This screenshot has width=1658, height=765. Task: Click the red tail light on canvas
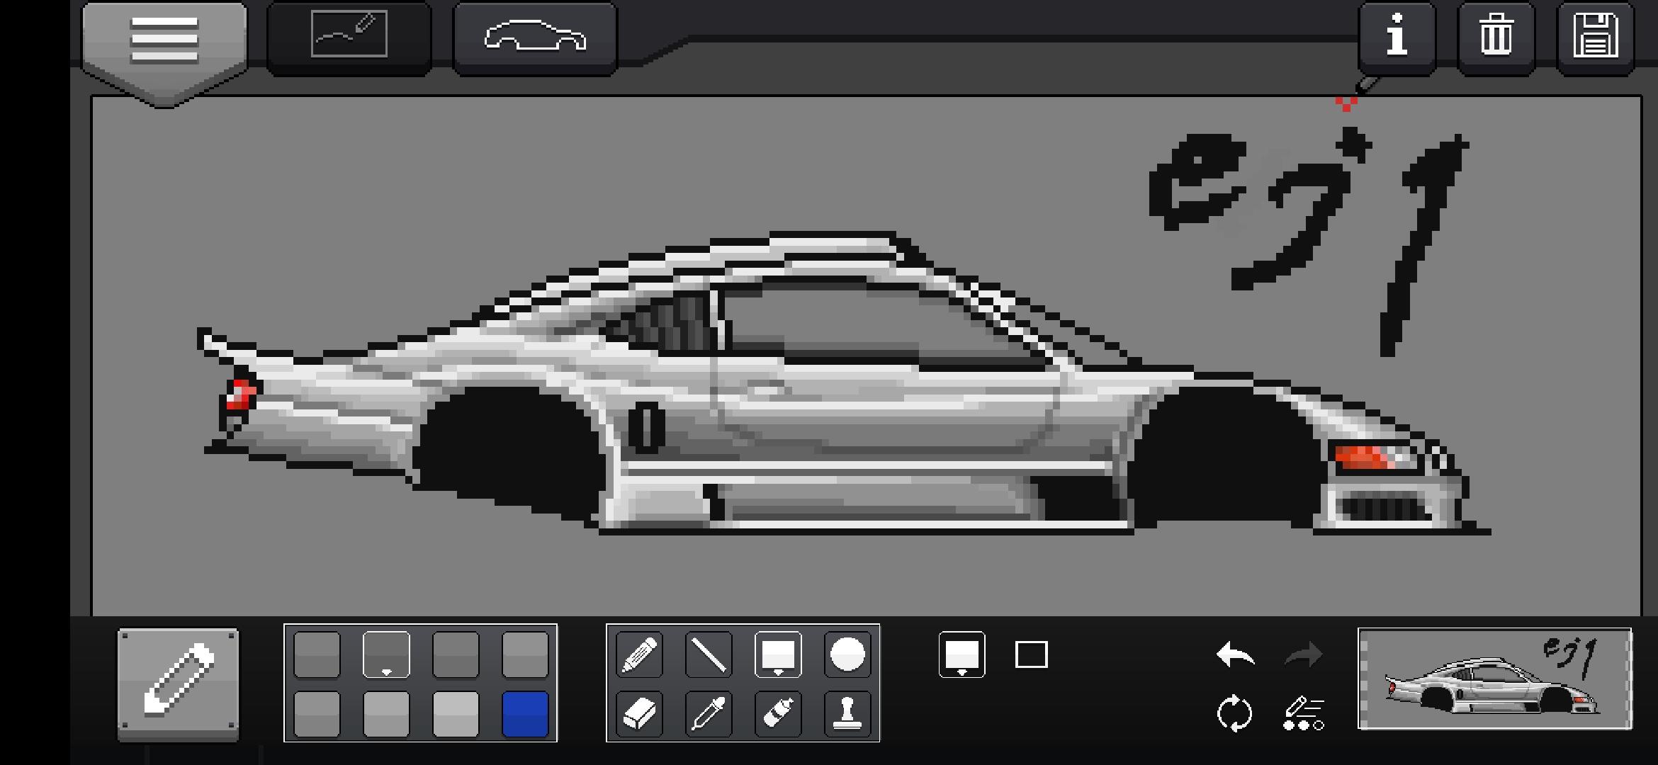click(x=241, y=394)
